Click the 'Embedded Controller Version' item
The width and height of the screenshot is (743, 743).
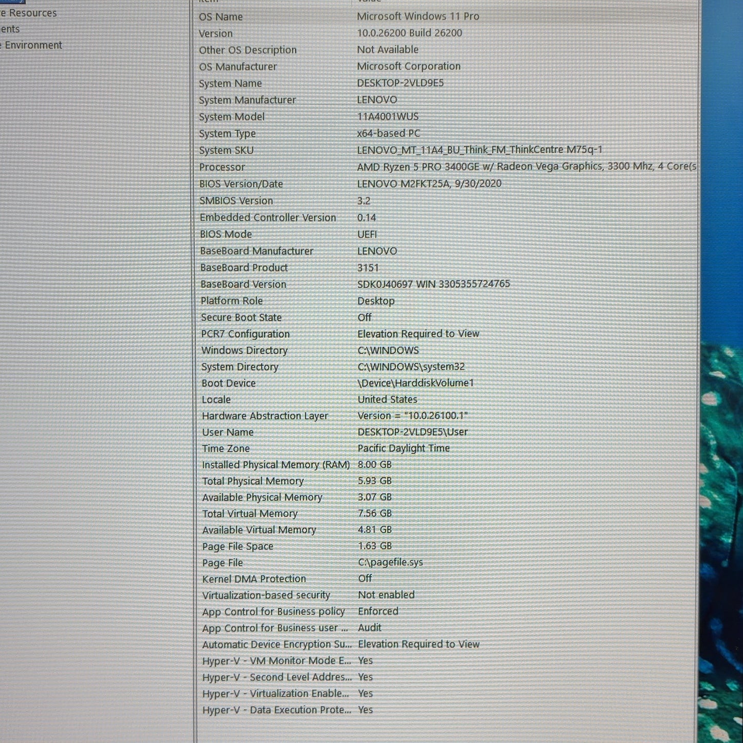pos(268,218)
